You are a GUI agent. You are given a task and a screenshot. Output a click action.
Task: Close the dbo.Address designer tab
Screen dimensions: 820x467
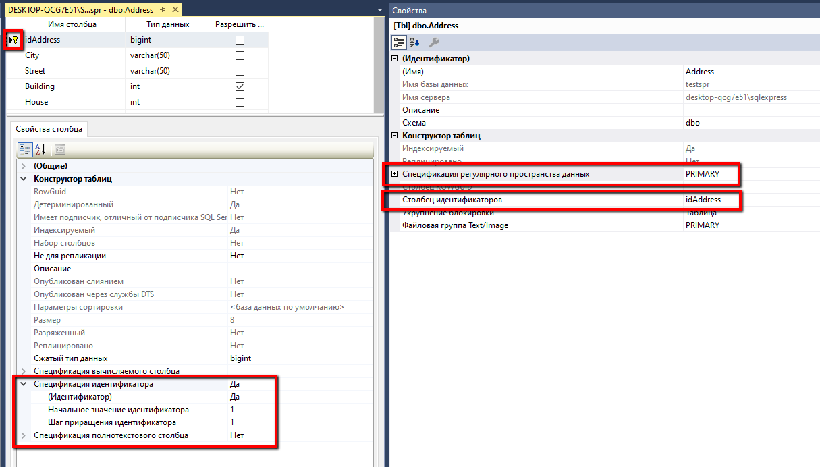[175, 10]
